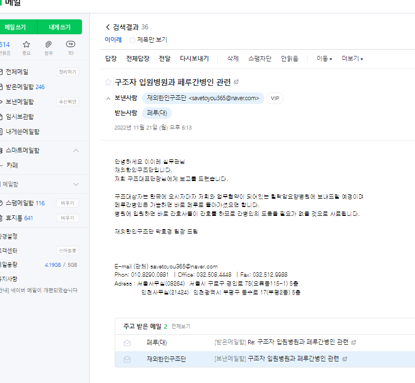Viewport: 415px width, 383px height.
Task: Collapse the 스마트메일함 section chevron
Action: coord(76,151)
